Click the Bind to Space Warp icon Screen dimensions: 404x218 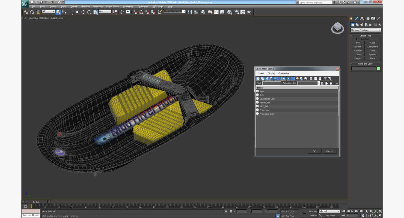[x=38, y=12]
